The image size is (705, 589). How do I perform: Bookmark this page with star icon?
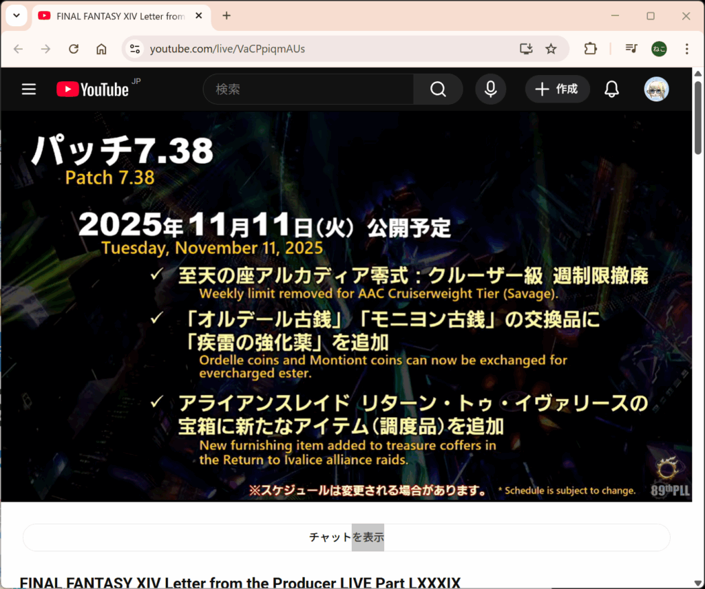tap(551, 49)
